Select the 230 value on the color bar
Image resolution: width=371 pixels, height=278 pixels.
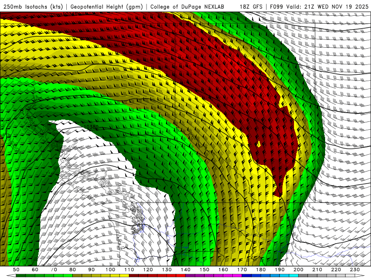(x=355, y=270)
